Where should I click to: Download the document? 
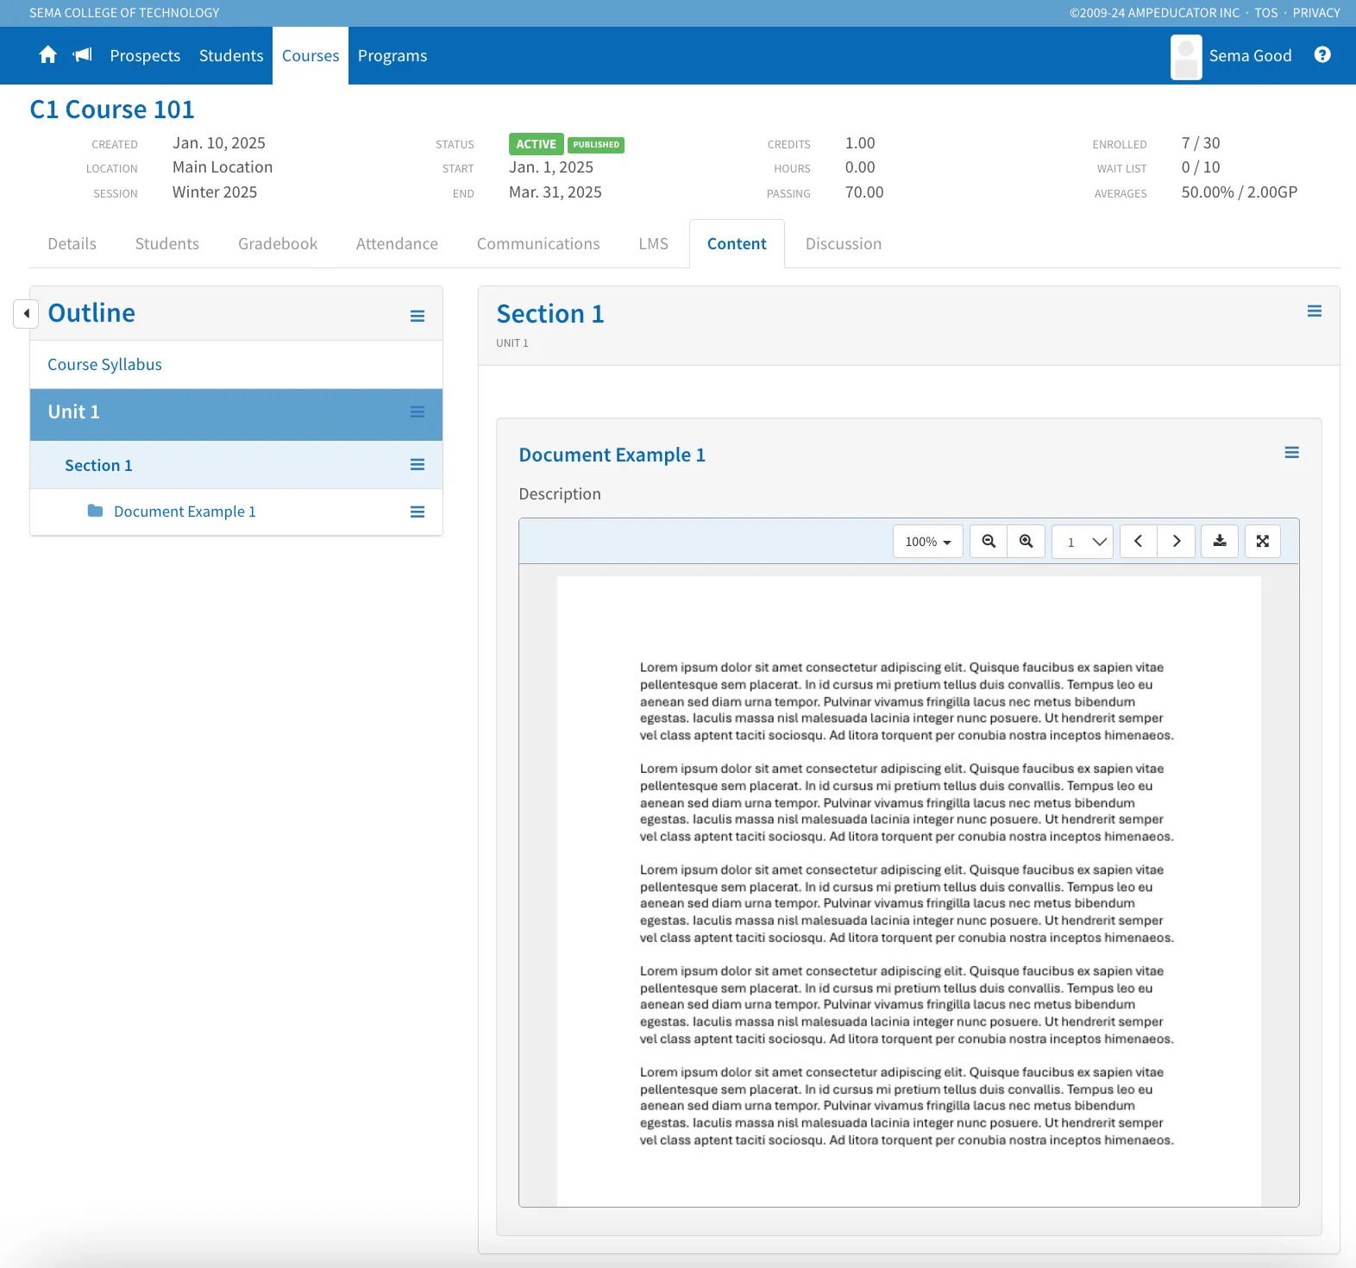[x=1220, y=542]
